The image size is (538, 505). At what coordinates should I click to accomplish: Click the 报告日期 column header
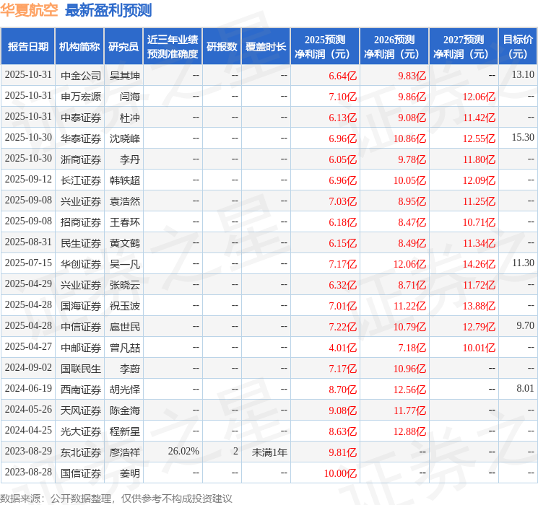[28, 46]
